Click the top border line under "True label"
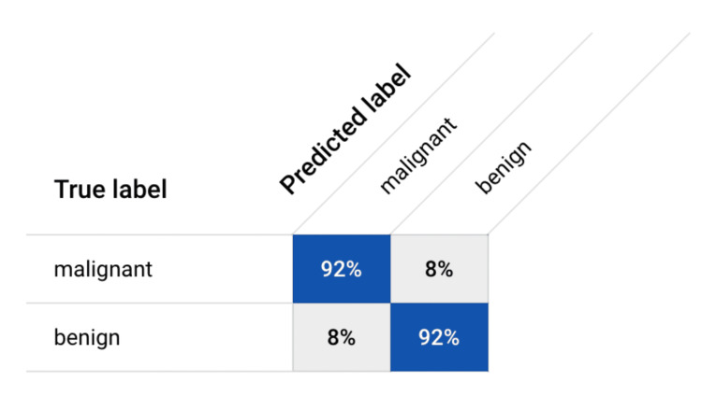Viewport: 702px width, 396px height. (159, 234)
